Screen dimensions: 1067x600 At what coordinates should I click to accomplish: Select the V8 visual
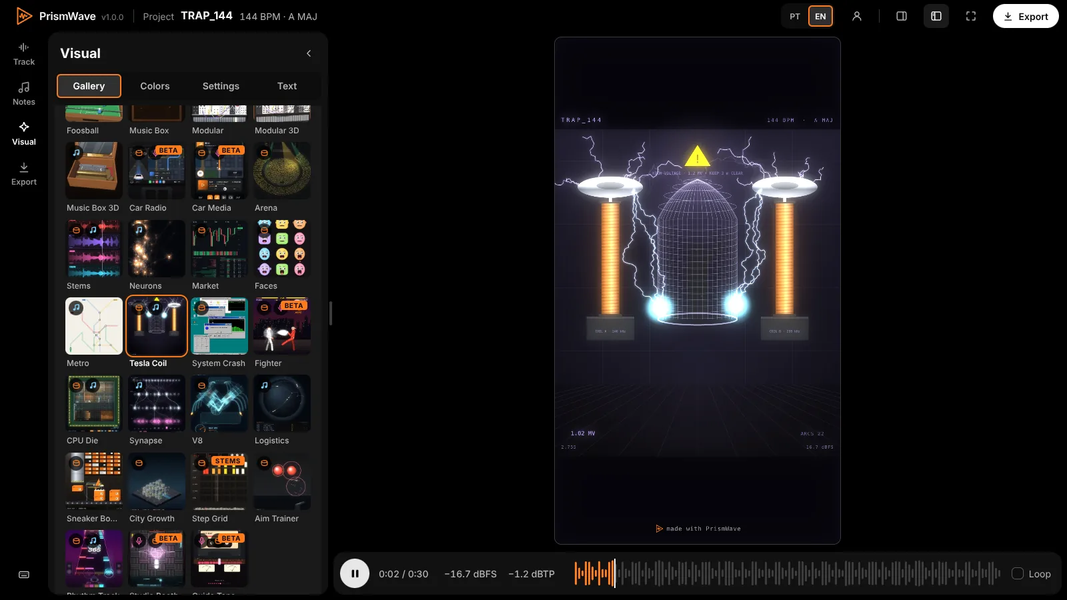click(219, 410)
